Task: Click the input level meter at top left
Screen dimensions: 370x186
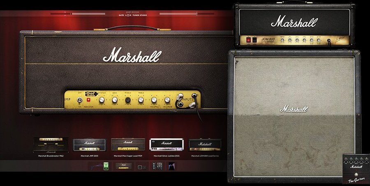Action: tap(78, 14)
